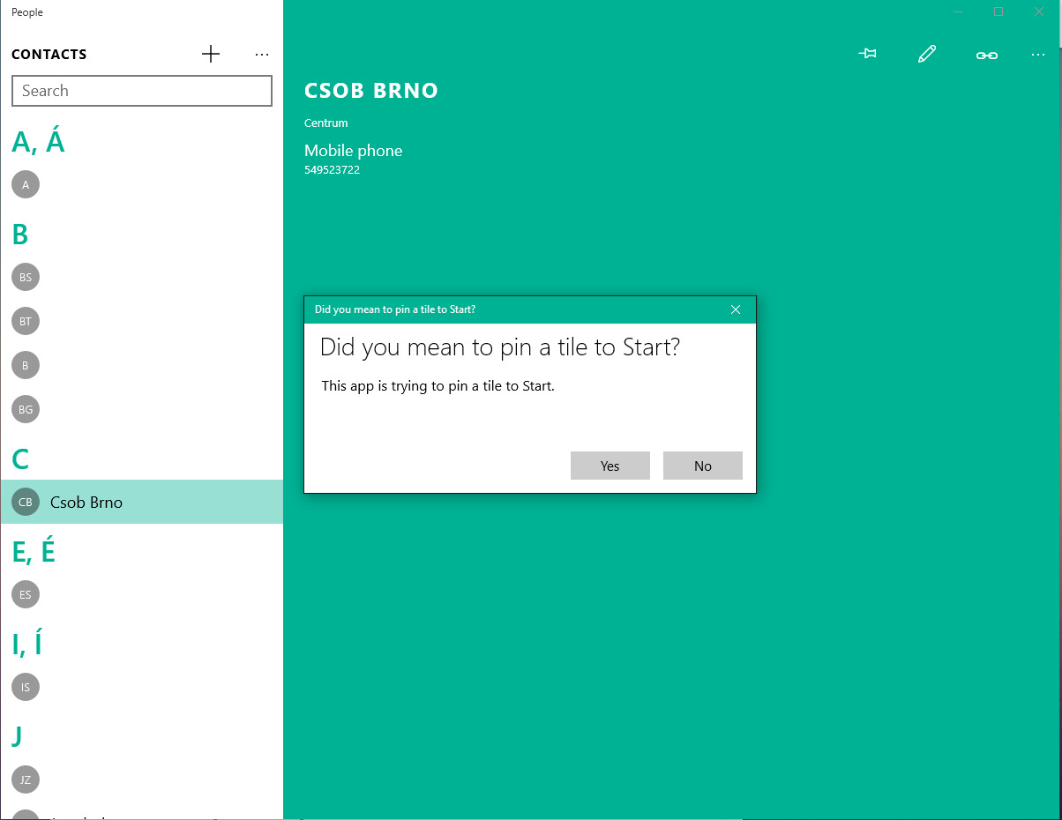This screenshot has width=1062, height=820.
Task: Maximize the People window
Action: (x=998, y=11)
